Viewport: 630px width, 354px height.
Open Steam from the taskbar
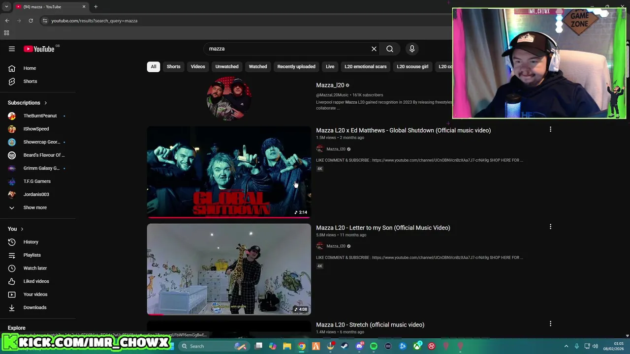click(x=345, y=346)
